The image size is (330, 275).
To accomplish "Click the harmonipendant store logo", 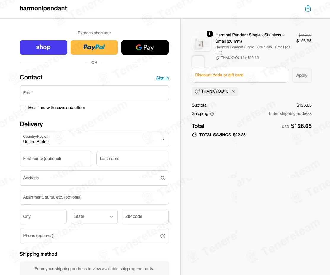I will click(x=43, y=8).
